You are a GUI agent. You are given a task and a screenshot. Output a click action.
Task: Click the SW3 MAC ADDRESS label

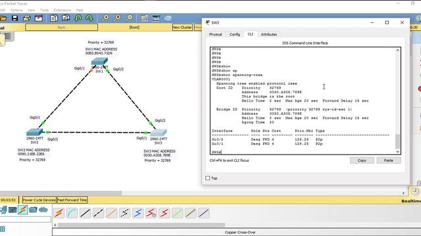(159, 151)
